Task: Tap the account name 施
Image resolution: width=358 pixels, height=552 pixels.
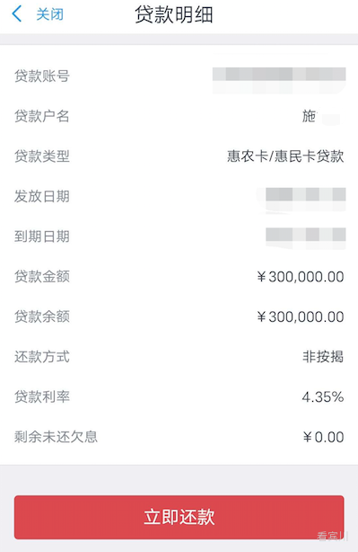Action: pos(309,116)
